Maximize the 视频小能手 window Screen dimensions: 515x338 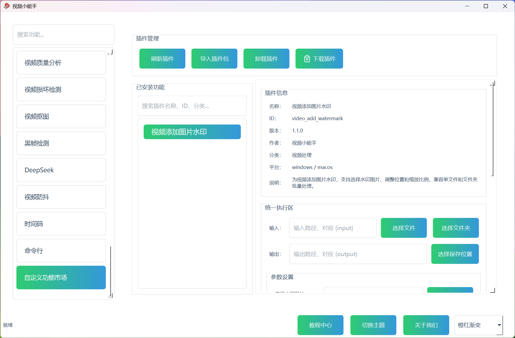[486, 6]
